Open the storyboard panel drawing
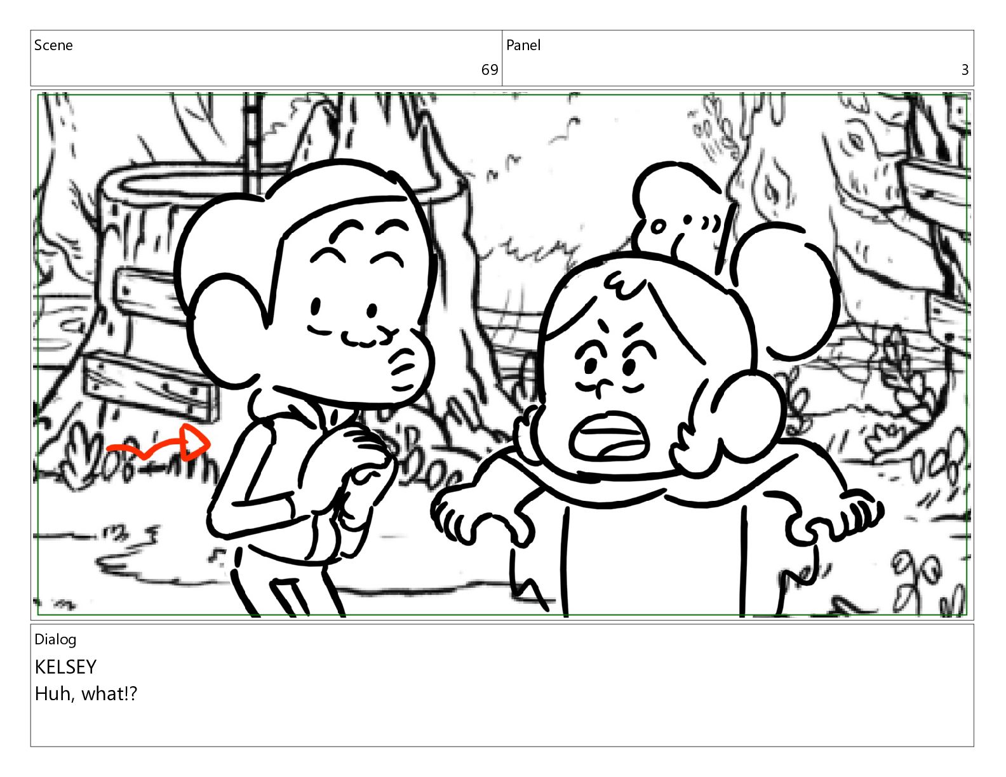The image size is (1006, 777). click(x=502, y=355)
